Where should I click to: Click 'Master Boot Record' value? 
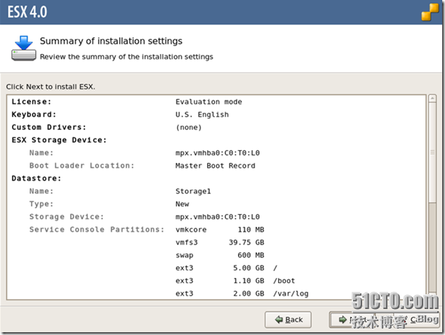(x=215, y=166)
